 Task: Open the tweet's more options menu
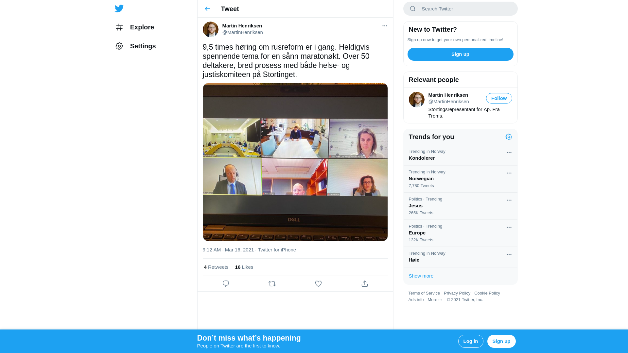pos(385,26)
